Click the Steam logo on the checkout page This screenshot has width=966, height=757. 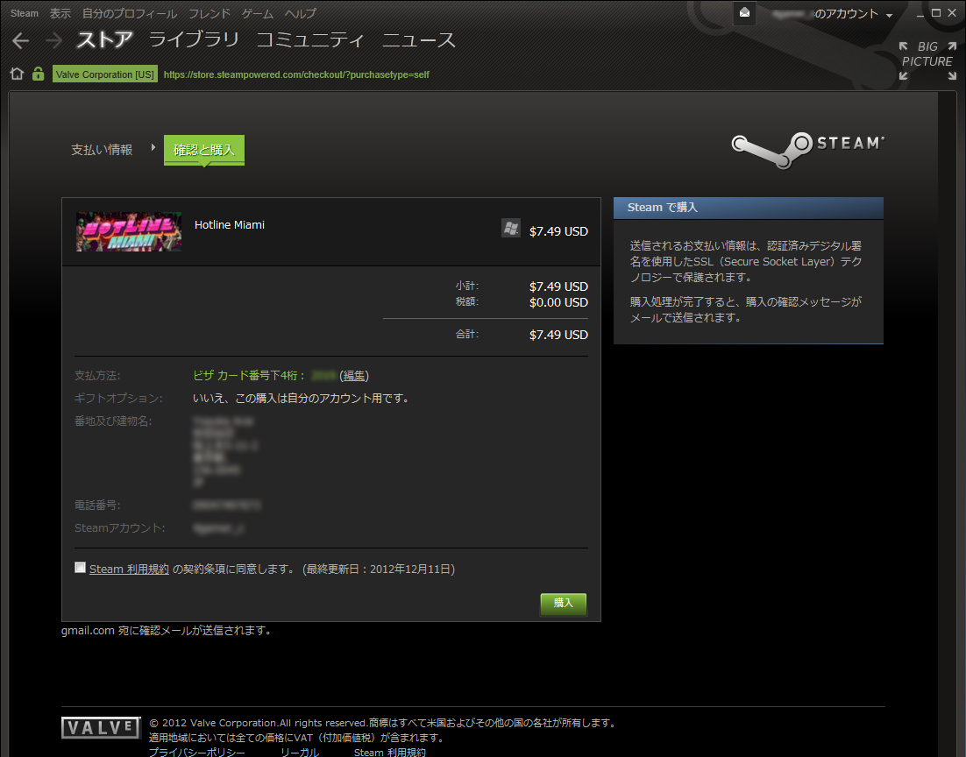pos(807,150)
